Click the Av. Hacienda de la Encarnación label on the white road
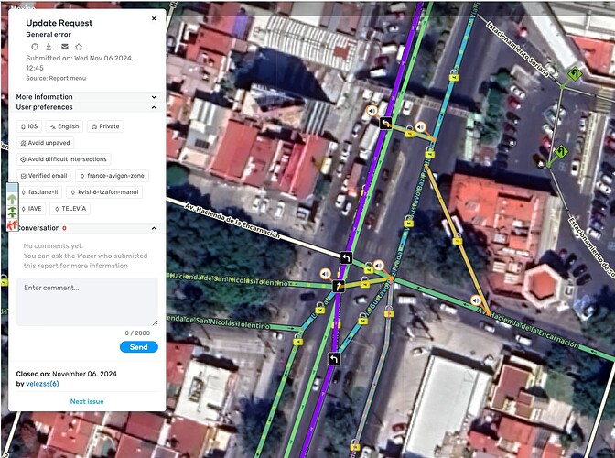This screenshot has height=458, width=615. click(232, 221)
